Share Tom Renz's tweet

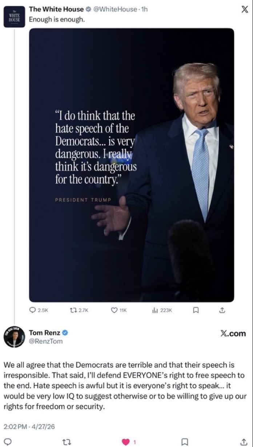244,442
